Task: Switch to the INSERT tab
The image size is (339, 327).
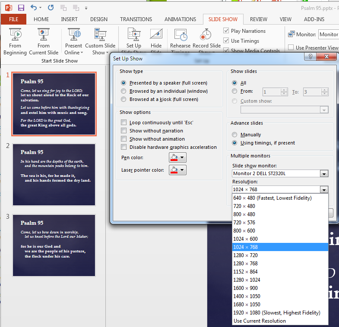Action: (69, 19)
